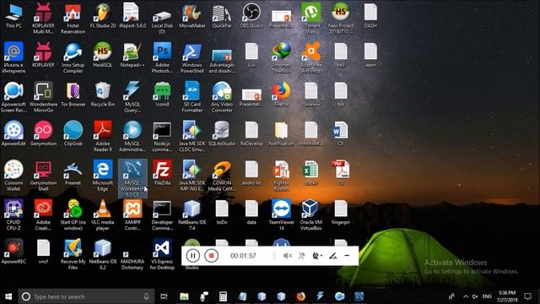The height and width of the screenshot is (304, 540).
Task: Open the Word document named CV
Action: click(341, 133)
